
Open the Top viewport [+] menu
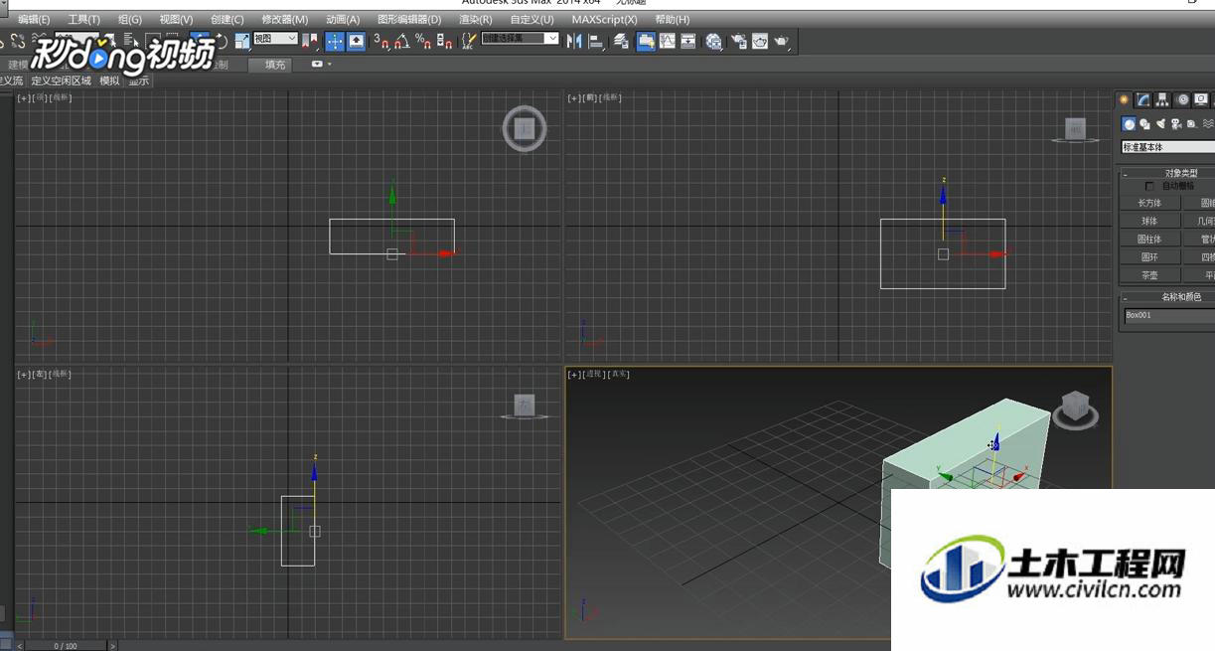(x=23, y=97)
